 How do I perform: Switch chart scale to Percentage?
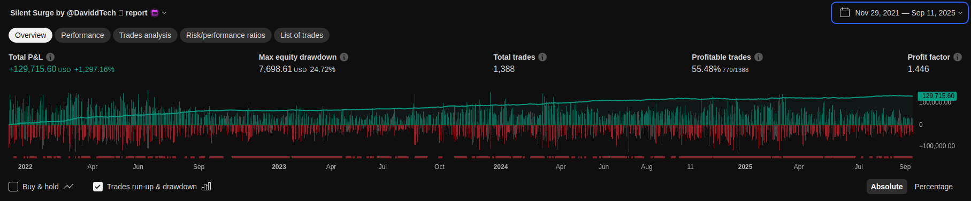click(934, 187)
